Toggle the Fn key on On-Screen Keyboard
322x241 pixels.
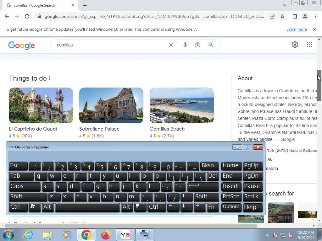click(213, 207)
